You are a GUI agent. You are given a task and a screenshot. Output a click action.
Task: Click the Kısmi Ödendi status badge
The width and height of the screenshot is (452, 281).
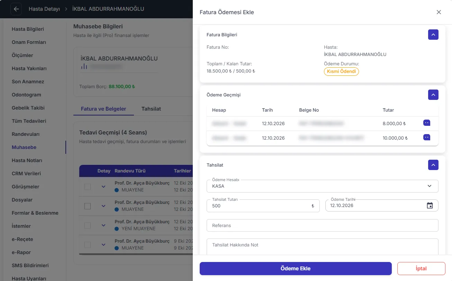click(x=341, y=72)
